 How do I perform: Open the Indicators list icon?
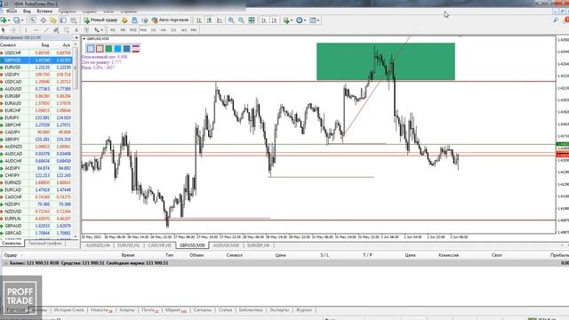tap(286, 20)
